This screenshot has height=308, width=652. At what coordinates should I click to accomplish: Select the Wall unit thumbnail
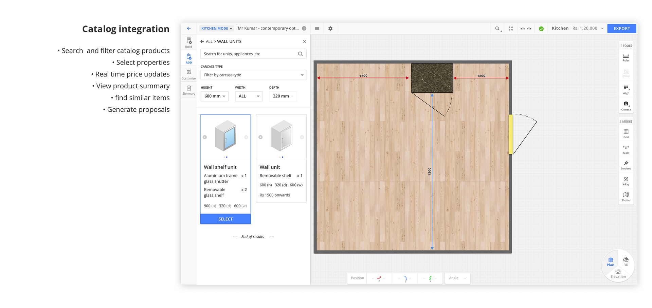(282, 136)
